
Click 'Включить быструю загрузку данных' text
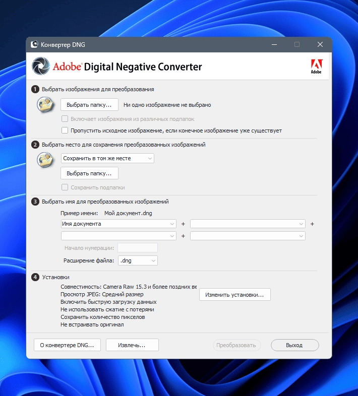tap(108, 302)
